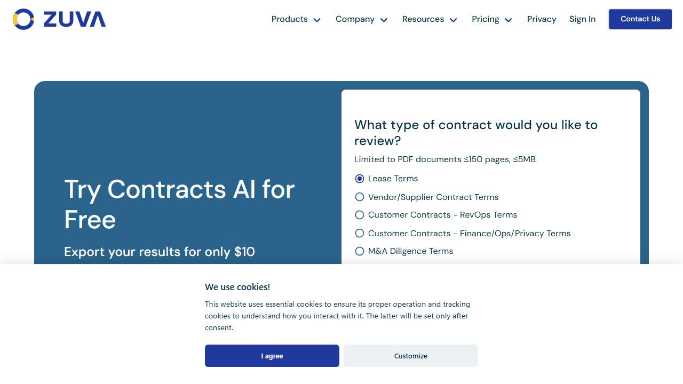
Task: Expand the Company dropdown chevron
Action: [x=384, y=20]
